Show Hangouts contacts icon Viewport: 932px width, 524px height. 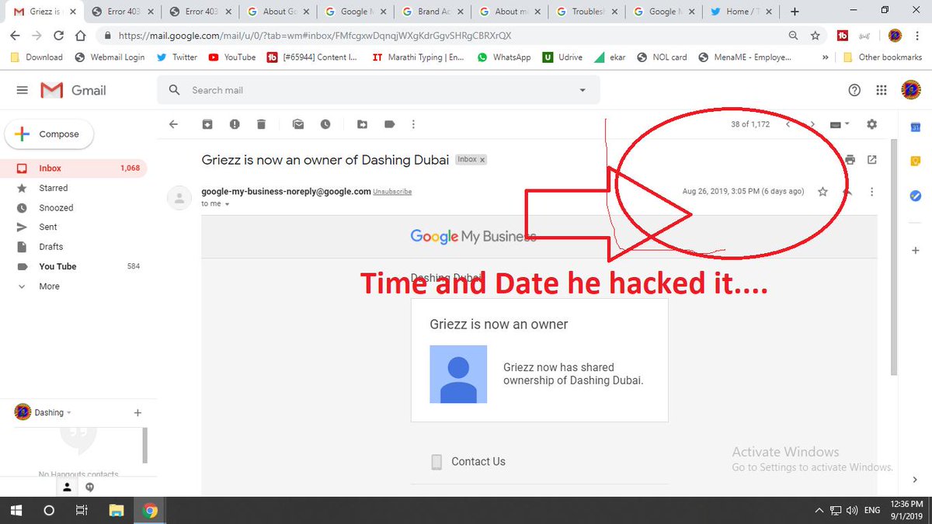pyautogui.click(x=67, y=487)
